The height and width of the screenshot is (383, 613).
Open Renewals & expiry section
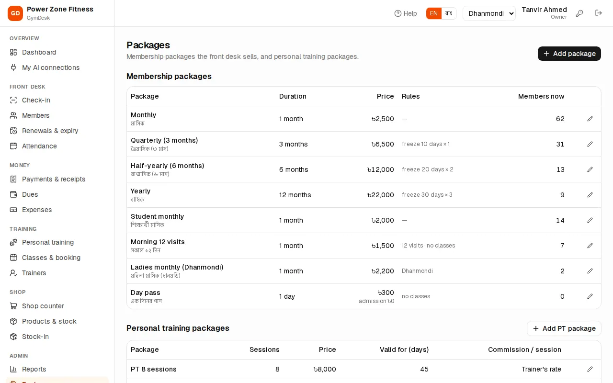pos(57,131)
